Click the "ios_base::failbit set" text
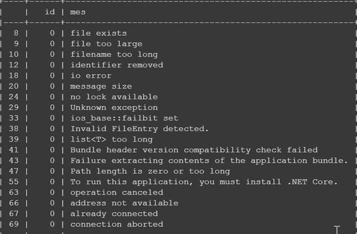This screenshot has height=234, width=357. [x=124, y=118]
